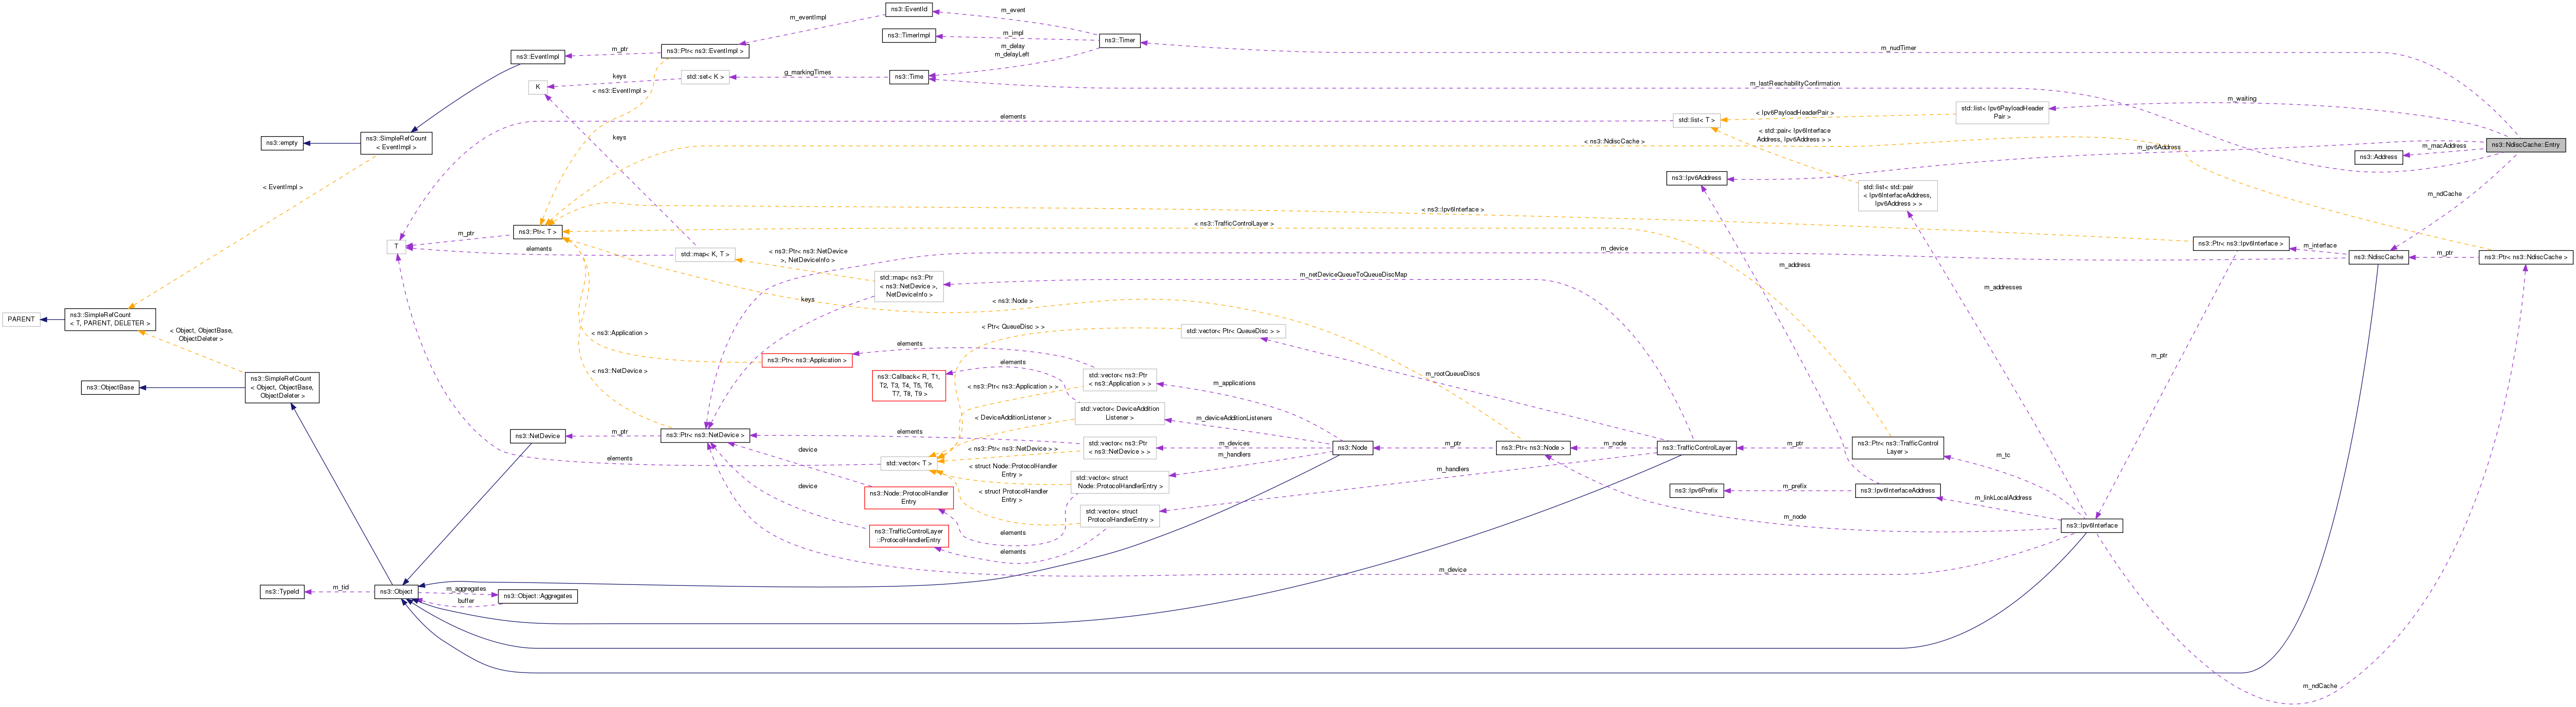
Task: Click std::vector< struct ProtocolHandlerEntry > node
Action: point(1120,515)
